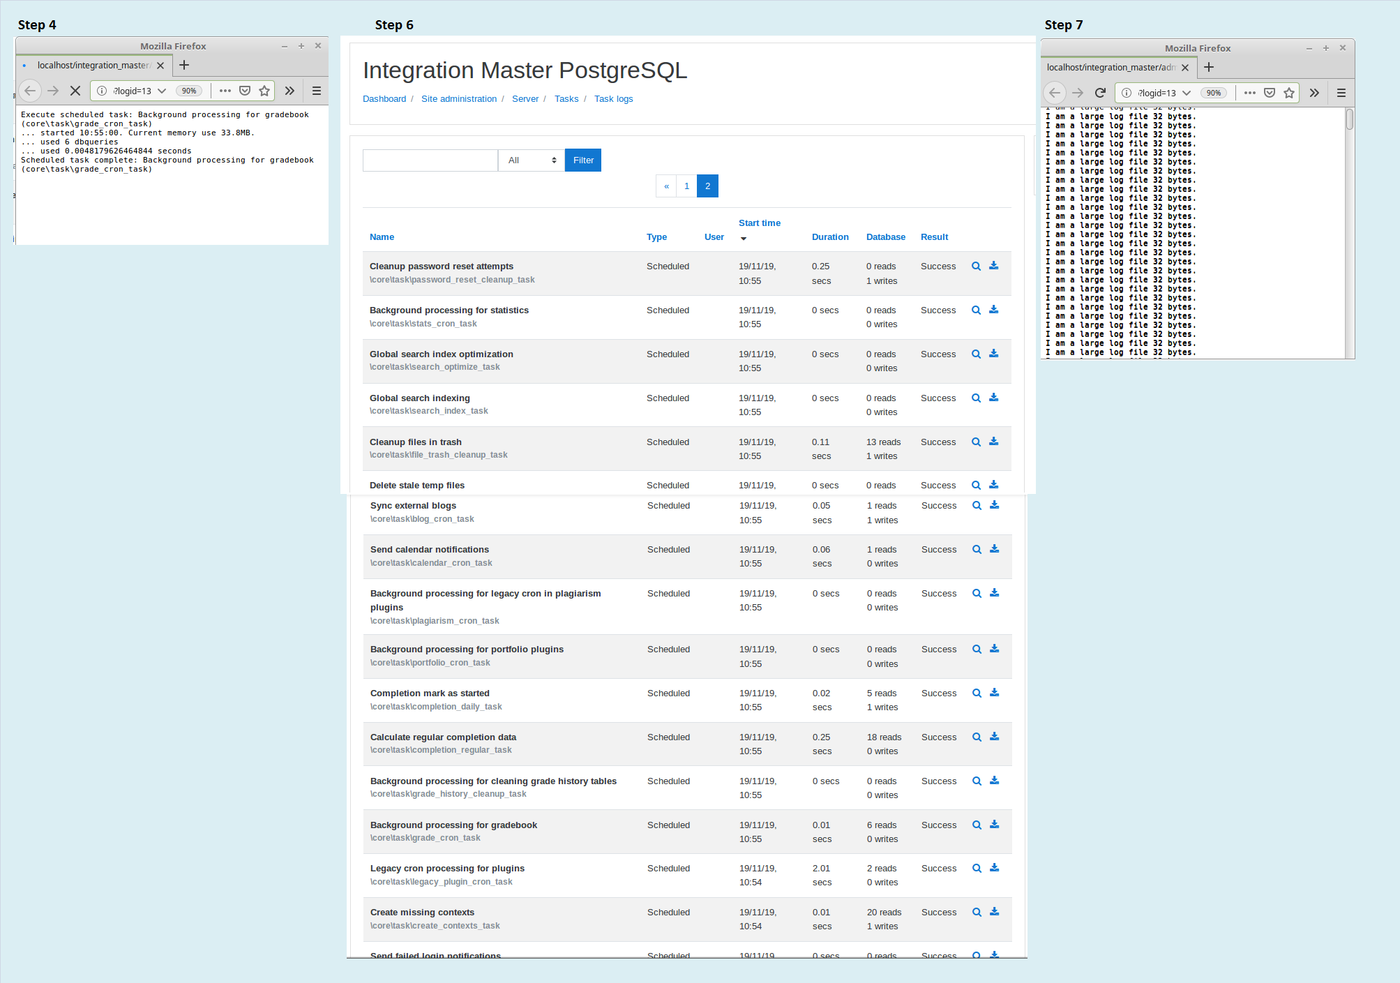Sort table by Duration column
The width and height of the screenshot is (1400, 983).
tap(830, 237)
